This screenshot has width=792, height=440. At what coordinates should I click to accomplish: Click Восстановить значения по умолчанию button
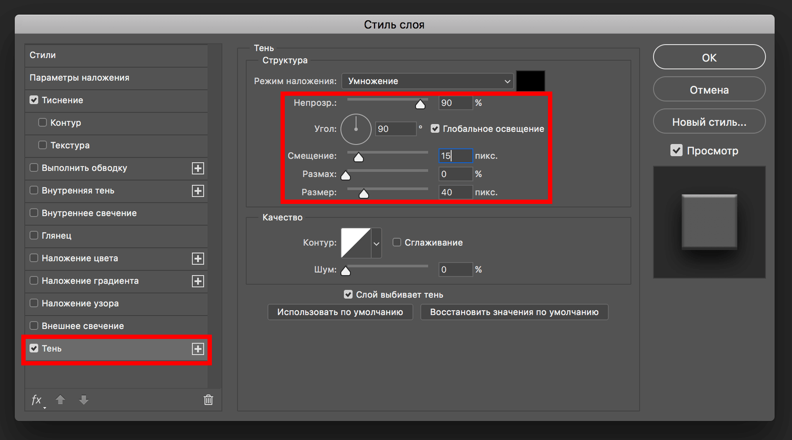pos(514,312)
